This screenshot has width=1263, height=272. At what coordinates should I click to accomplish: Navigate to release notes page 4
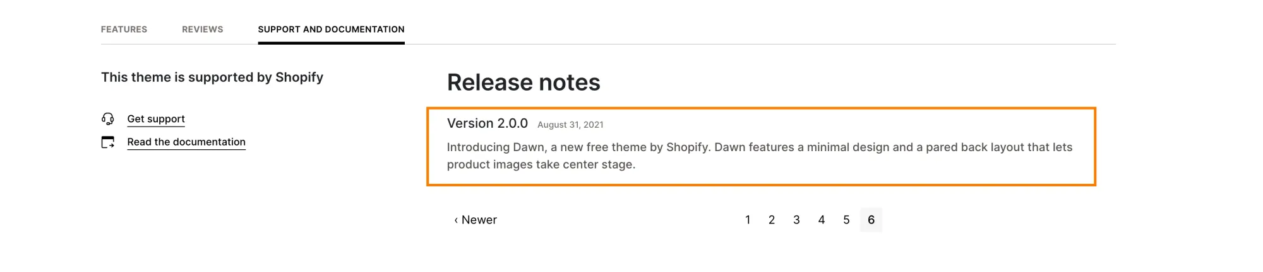[x=822, y=220]
